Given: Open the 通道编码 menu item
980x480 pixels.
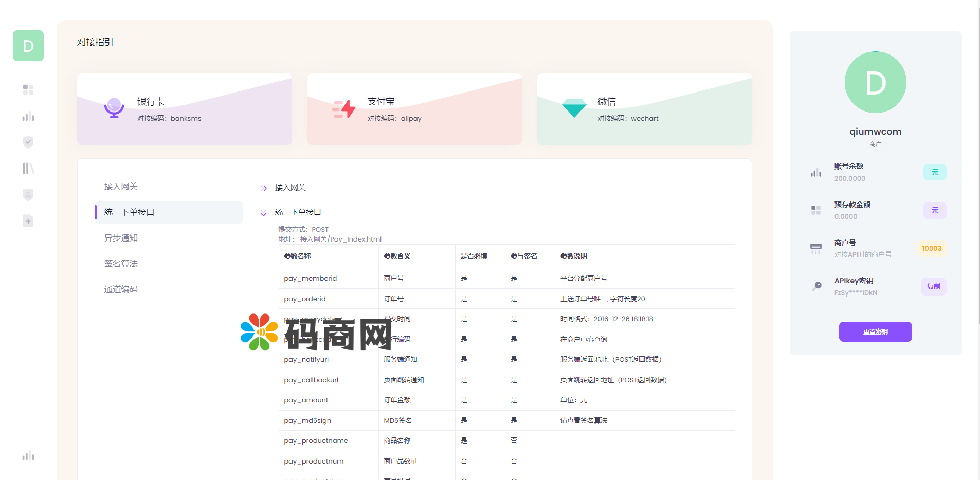Looking at the screenshot, I should click(121, 289).
